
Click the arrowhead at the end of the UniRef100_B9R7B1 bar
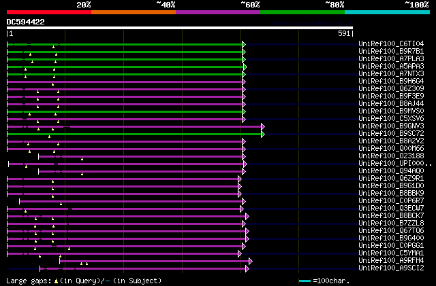[244, 52]
